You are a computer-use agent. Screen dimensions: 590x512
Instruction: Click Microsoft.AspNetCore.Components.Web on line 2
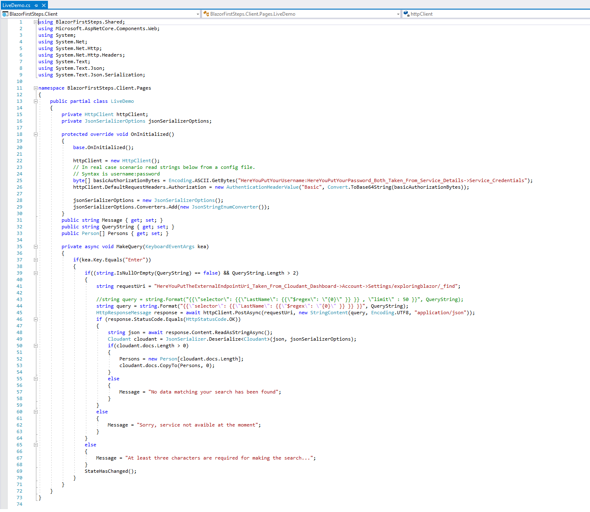[x=106, y=28]
